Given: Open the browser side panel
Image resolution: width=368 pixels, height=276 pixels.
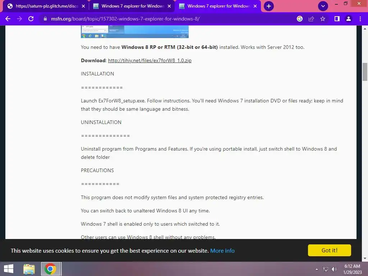Looking at the screenshot, I should pos(337,19).
